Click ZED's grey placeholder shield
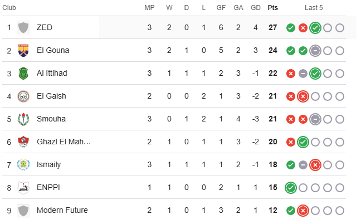The height and width of the screenshot is (224, 361). point(23,28)
